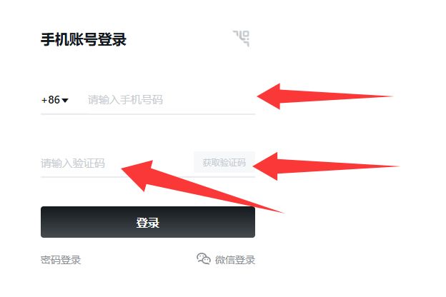Click red arrow pointing at 获取验证码
This screenshot has height=297, width=446.
click(326, 166)
